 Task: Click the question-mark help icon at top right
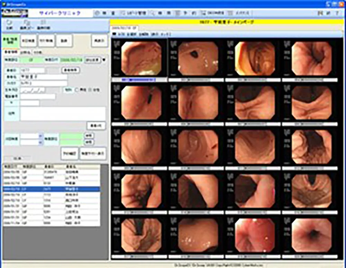tap(337, 13)
